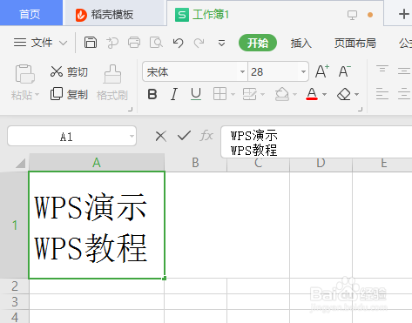Apply red font color

click(312, 94)
